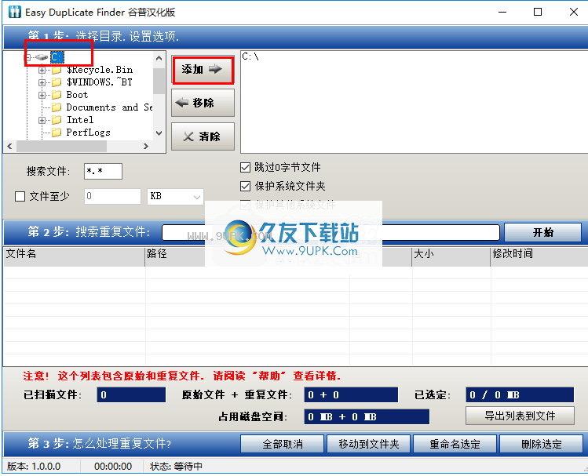The image size is (588, 476).
Task: Click 移动到文件夹 button
Action: pos(369,444)
